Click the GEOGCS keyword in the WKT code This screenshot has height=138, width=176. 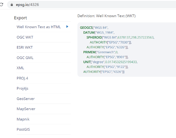coord(86,28)
